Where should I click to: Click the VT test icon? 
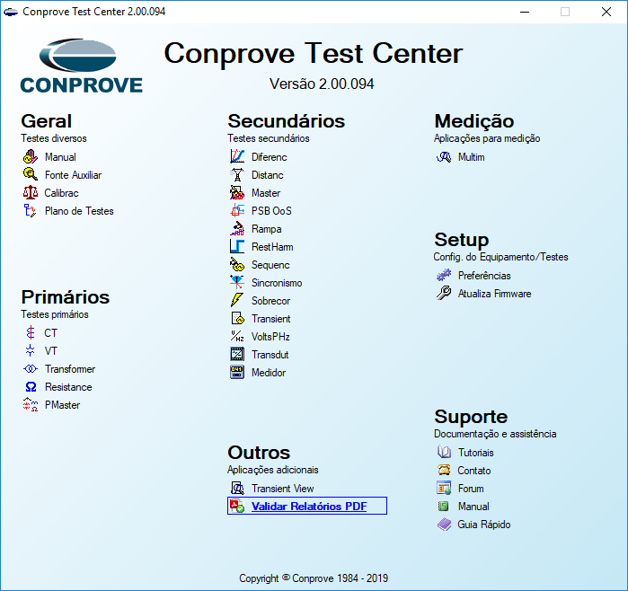point(31,351)
